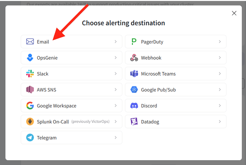Expand the Slack row chevron
Viewport: 246px width, 165px height.
tap(116, 74)
